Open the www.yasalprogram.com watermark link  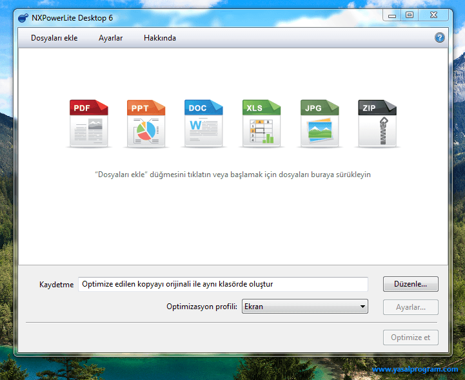(415, 370)
